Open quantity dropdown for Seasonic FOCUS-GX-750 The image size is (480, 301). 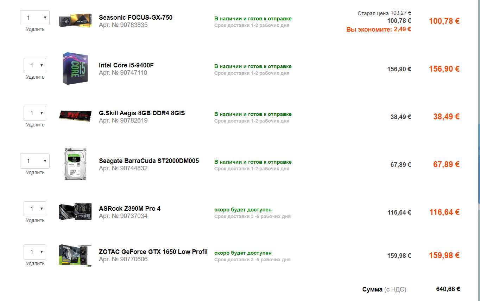35,18
